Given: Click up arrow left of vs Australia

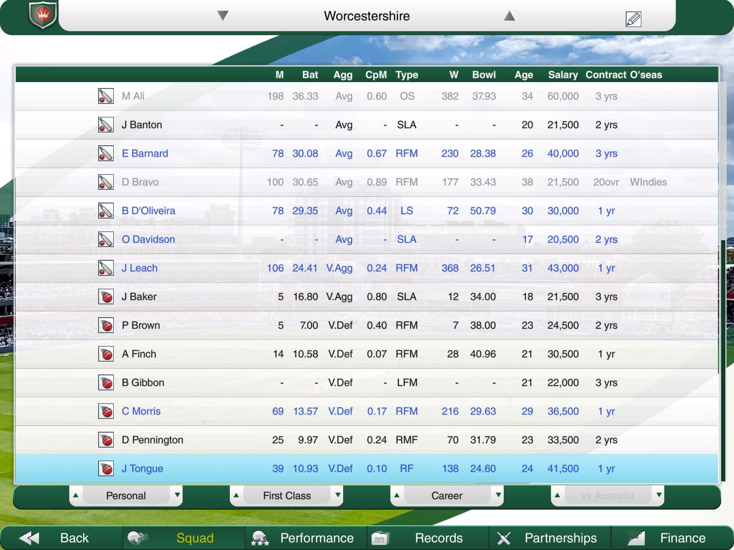Looking at the screenshot, I should pos(557,495).
